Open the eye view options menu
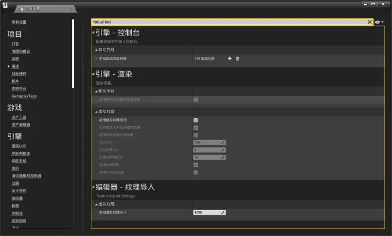 (x=379, y=22)
